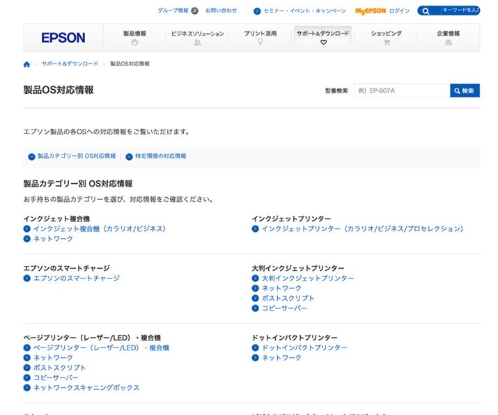Open the サポート&ダウンロード menu tab
This screenshot has height=415, width=498.
pos(322,37)
